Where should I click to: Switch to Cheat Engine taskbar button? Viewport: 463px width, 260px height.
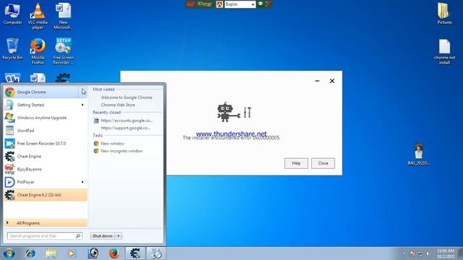click(135, 253)
